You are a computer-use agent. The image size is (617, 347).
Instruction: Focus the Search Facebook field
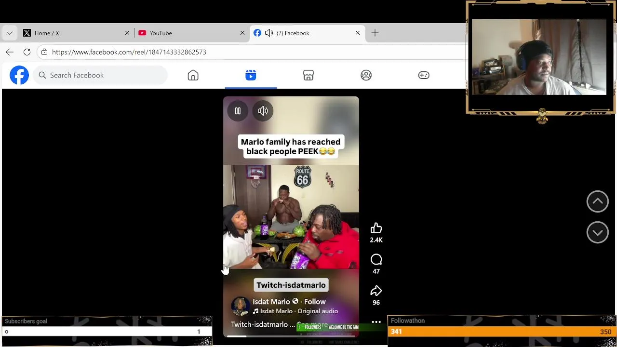coord(100,75)
